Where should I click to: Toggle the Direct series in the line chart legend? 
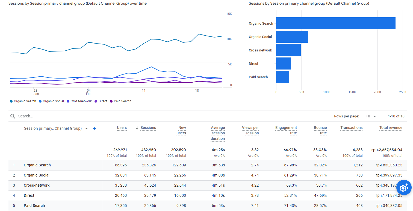[x=101, y=101]
